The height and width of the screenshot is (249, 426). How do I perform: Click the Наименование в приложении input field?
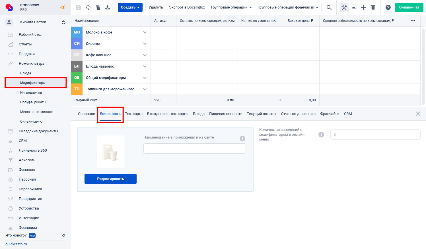(194, 148)
